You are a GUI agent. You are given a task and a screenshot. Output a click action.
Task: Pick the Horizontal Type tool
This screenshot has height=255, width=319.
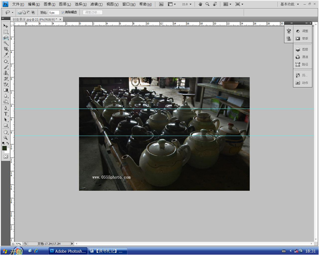coord(6,114)
